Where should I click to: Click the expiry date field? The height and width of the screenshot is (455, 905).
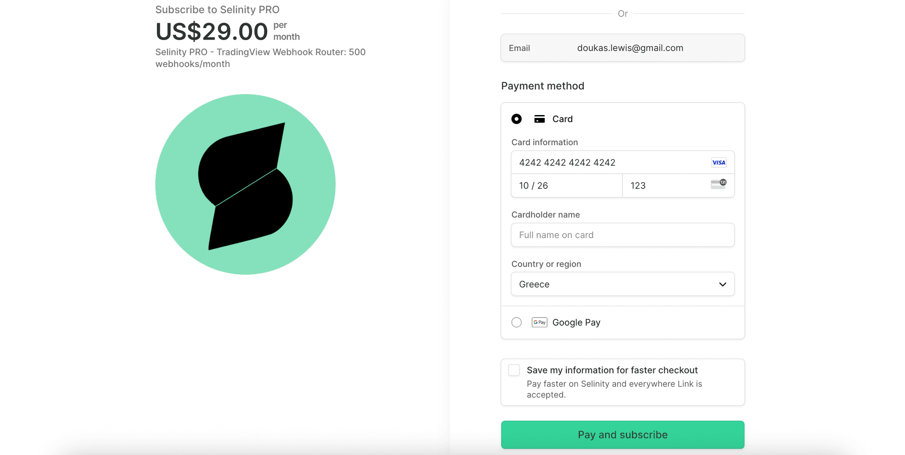tap(566, 186)
